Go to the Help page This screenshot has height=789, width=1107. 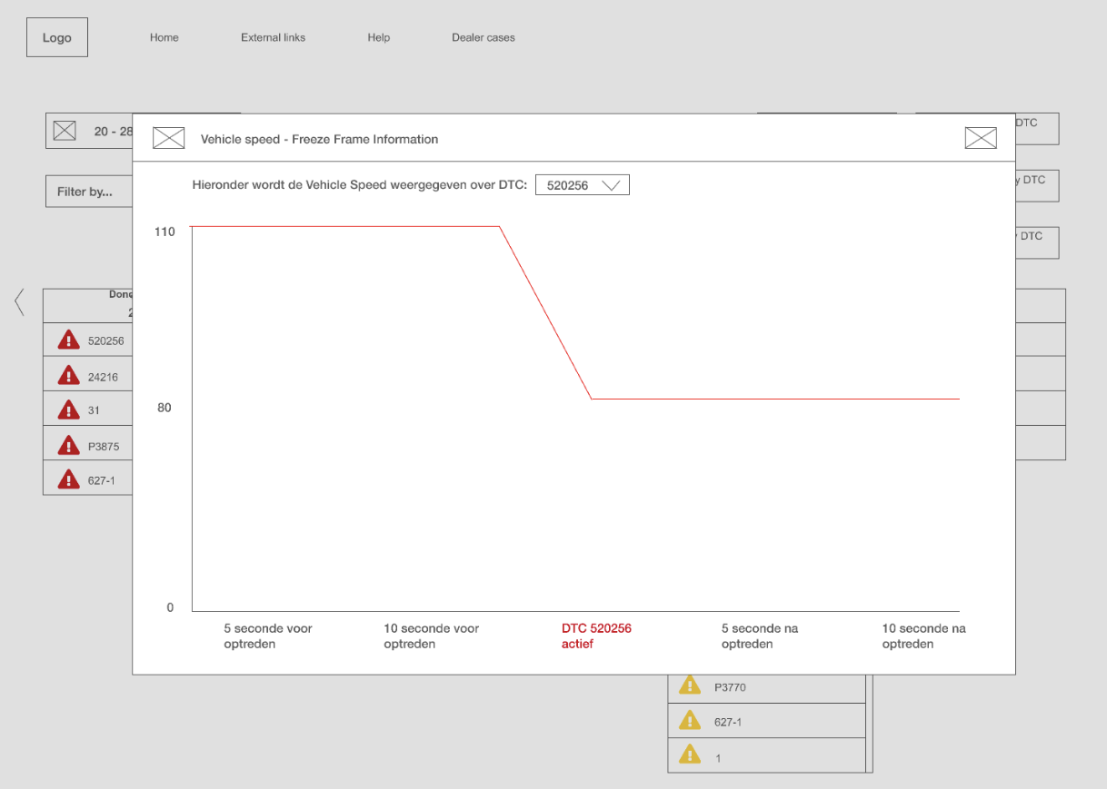[379, 38]
